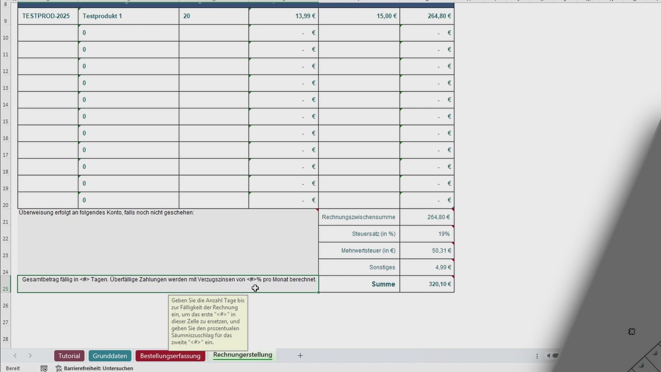This screenshot has width=661, height=372.
Task: Open the Tutorial sheet tab
Action: point(69,356)
